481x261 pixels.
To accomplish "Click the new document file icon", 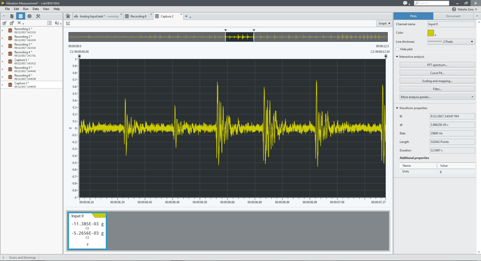I will coord(12,17).
